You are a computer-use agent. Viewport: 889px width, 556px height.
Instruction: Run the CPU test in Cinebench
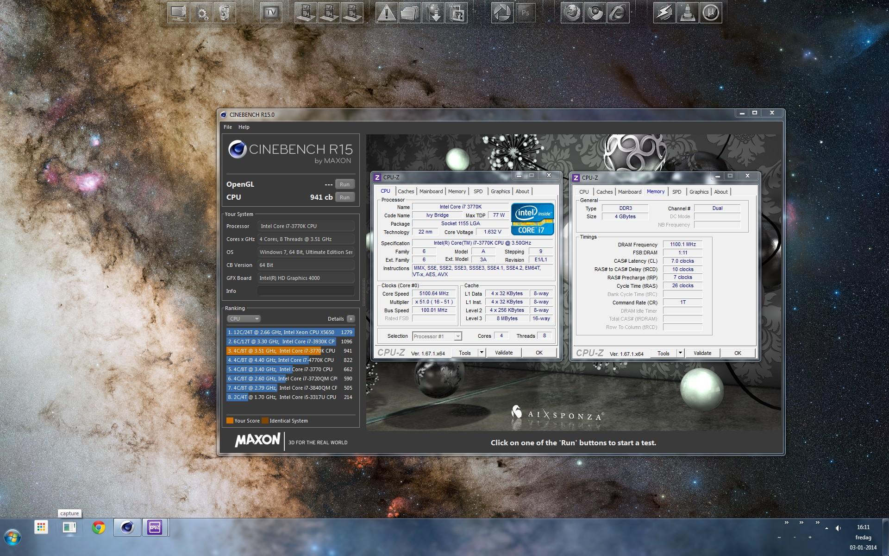tap(344, 197)
